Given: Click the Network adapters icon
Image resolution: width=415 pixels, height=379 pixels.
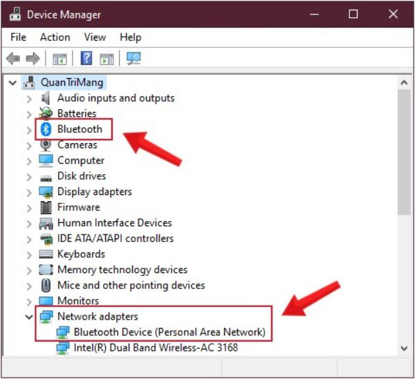Looking at the screenshot, I should point(46,317).
